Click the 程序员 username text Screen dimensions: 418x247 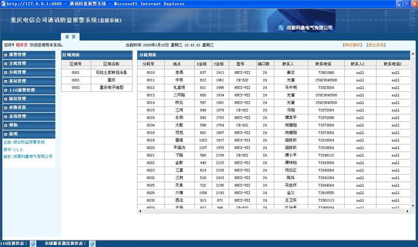(x=22, y=45)
